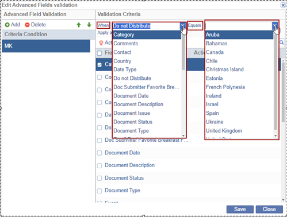
Task: Move criteria down with green down arrow
Action: [89, 25]
